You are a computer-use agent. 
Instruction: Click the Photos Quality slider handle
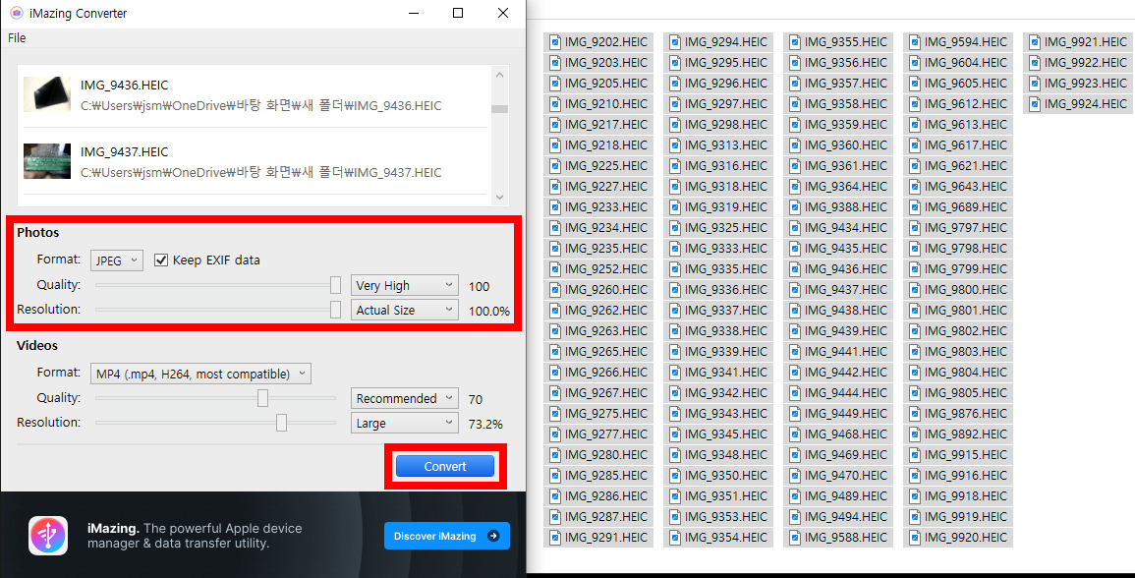click(x=335, y=285)
